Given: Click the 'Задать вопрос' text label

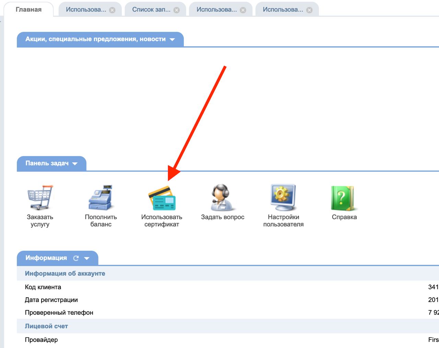Looking at the screenshot, I should (x=223, y=217).
